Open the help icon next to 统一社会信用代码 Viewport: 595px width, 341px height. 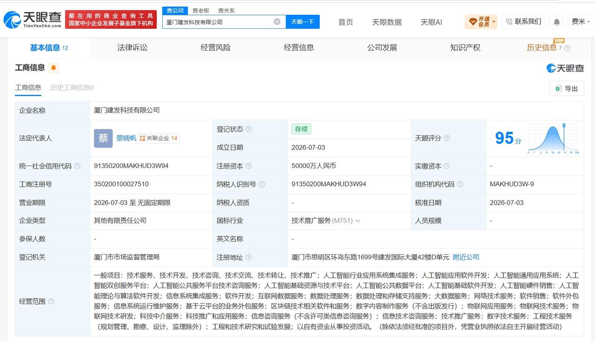(x=77, y=166)
